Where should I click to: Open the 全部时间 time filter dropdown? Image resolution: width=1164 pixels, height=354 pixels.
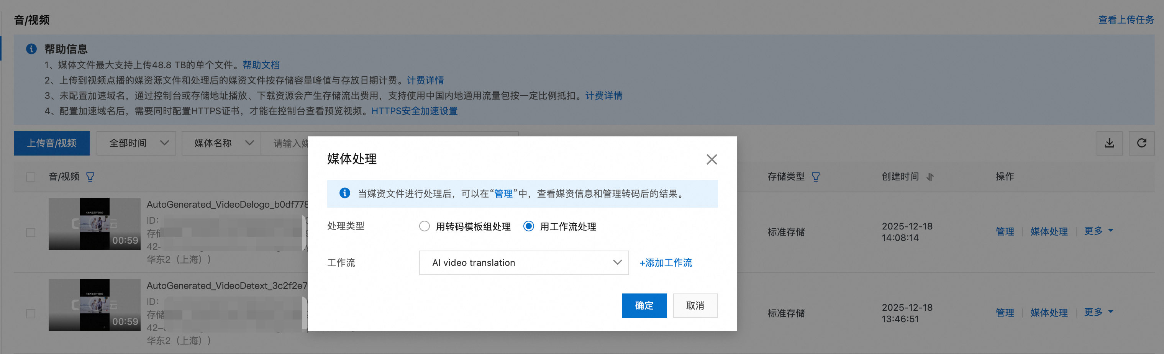[x=136, y=143]
